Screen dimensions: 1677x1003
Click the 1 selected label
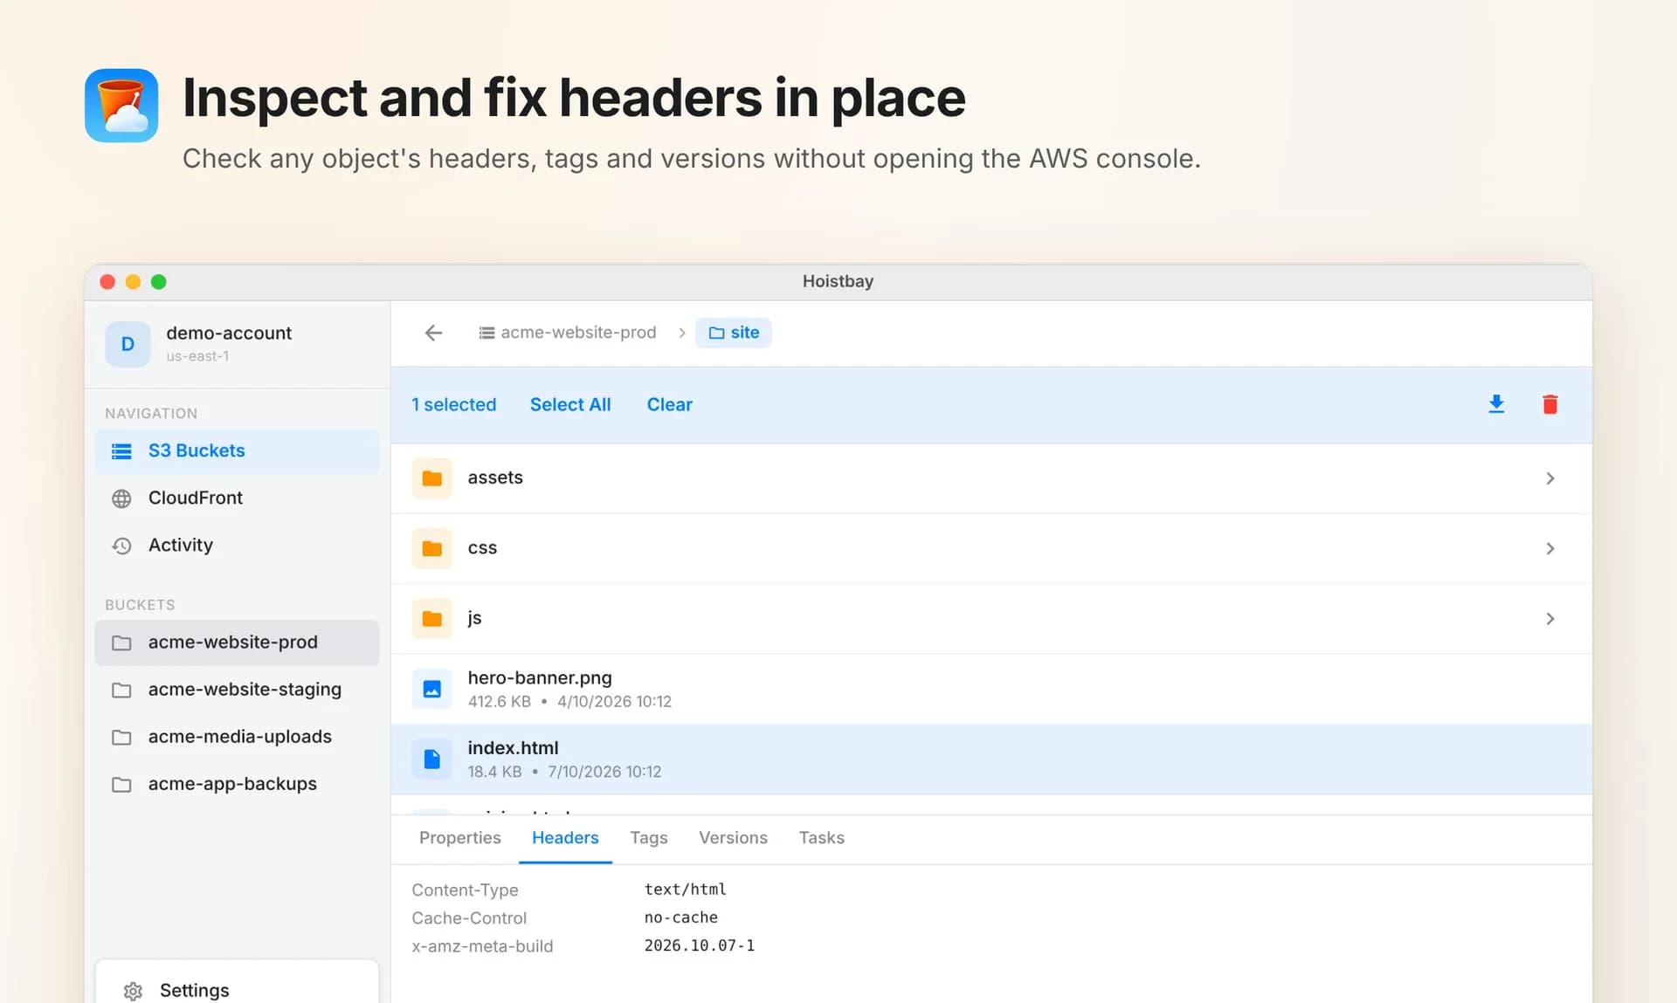pyautogui.click(x=454, y=405)
